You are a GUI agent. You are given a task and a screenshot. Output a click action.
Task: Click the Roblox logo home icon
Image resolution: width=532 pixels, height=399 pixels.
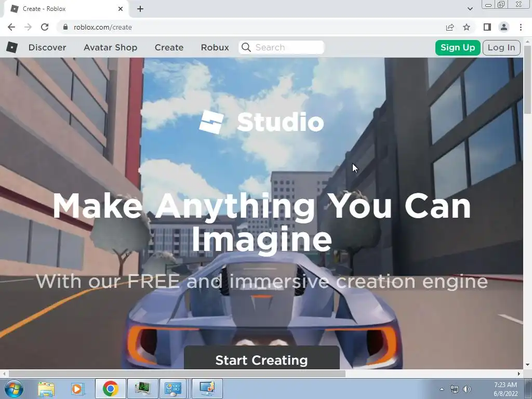pos(12,47)
